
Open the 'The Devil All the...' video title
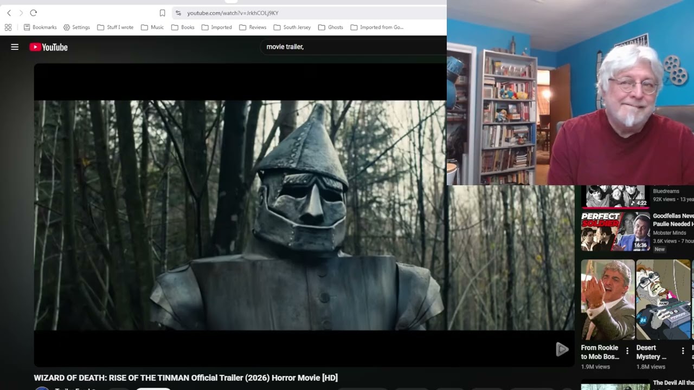pos(673,383)
